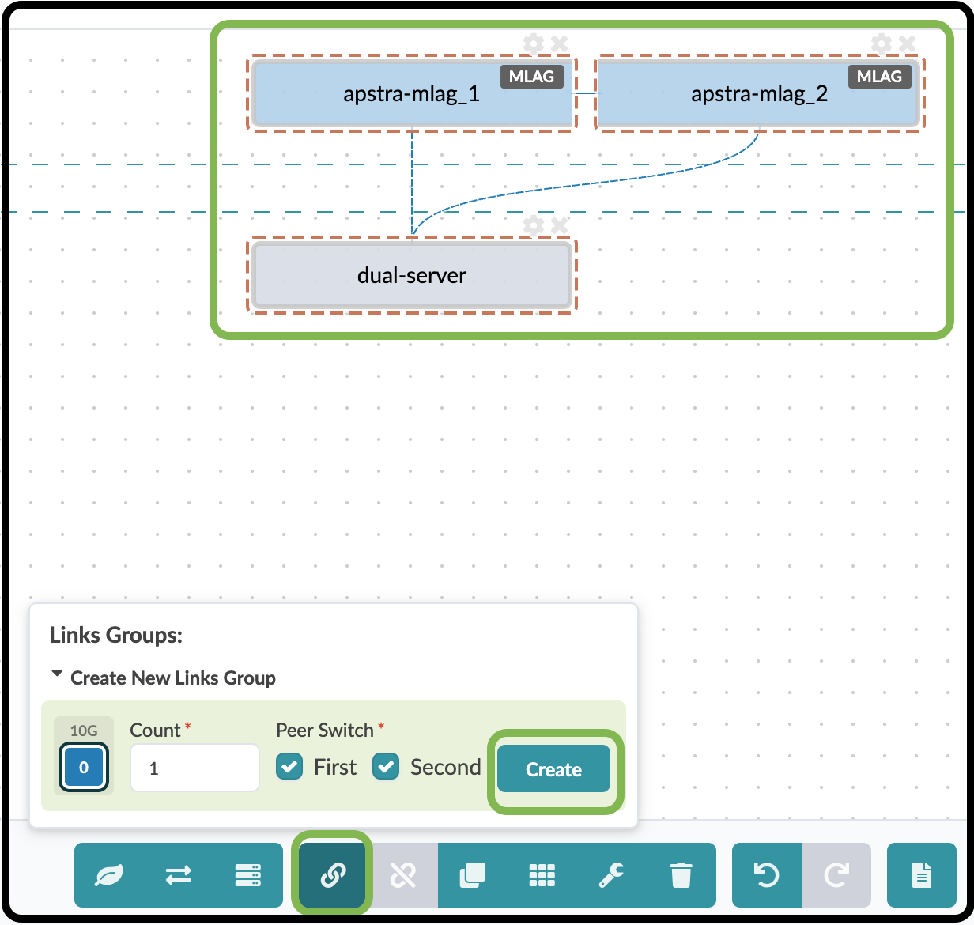The height and width of the screenshot is (925, 974).
Task: Click the leaf icon in the bottom toolbar
Action: pos(109,875)
